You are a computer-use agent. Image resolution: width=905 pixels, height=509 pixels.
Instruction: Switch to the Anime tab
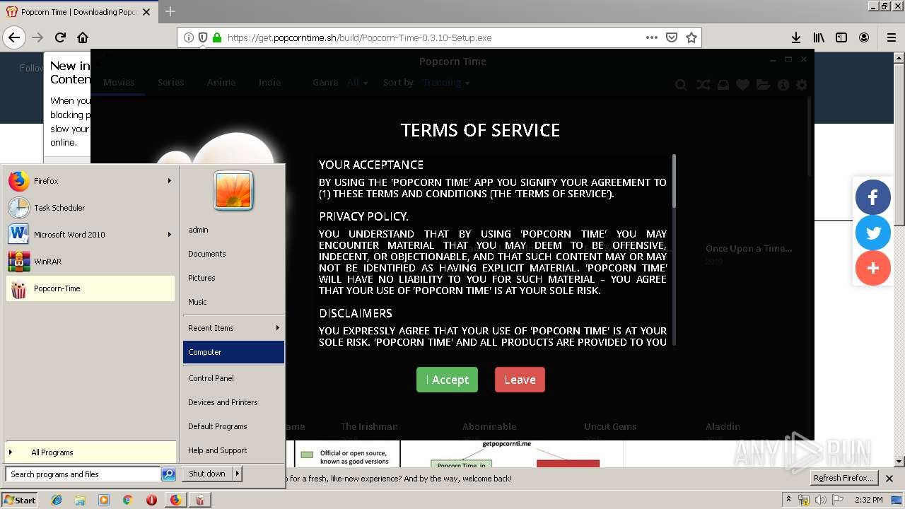221,83
